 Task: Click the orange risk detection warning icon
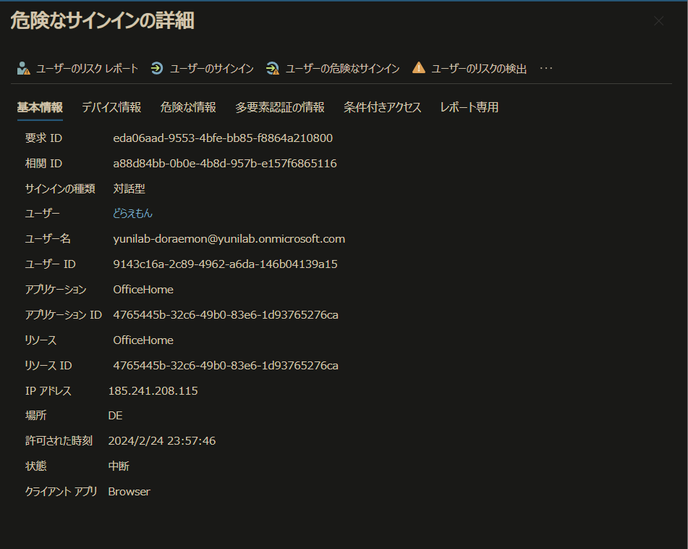[419, 67]
